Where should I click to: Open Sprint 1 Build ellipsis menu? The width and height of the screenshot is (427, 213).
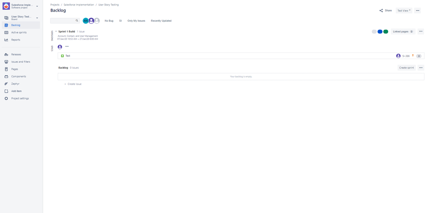(421, 32)
